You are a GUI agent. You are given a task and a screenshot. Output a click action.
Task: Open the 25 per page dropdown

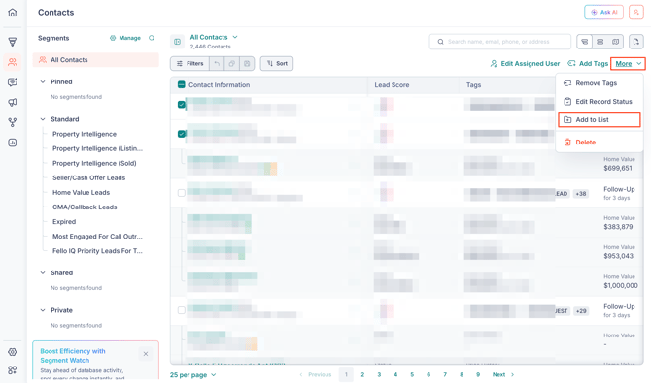coord(192,374)
